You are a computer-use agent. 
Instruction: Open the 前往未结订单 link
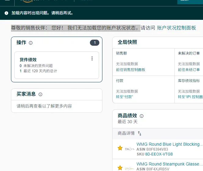click(189, 70)
